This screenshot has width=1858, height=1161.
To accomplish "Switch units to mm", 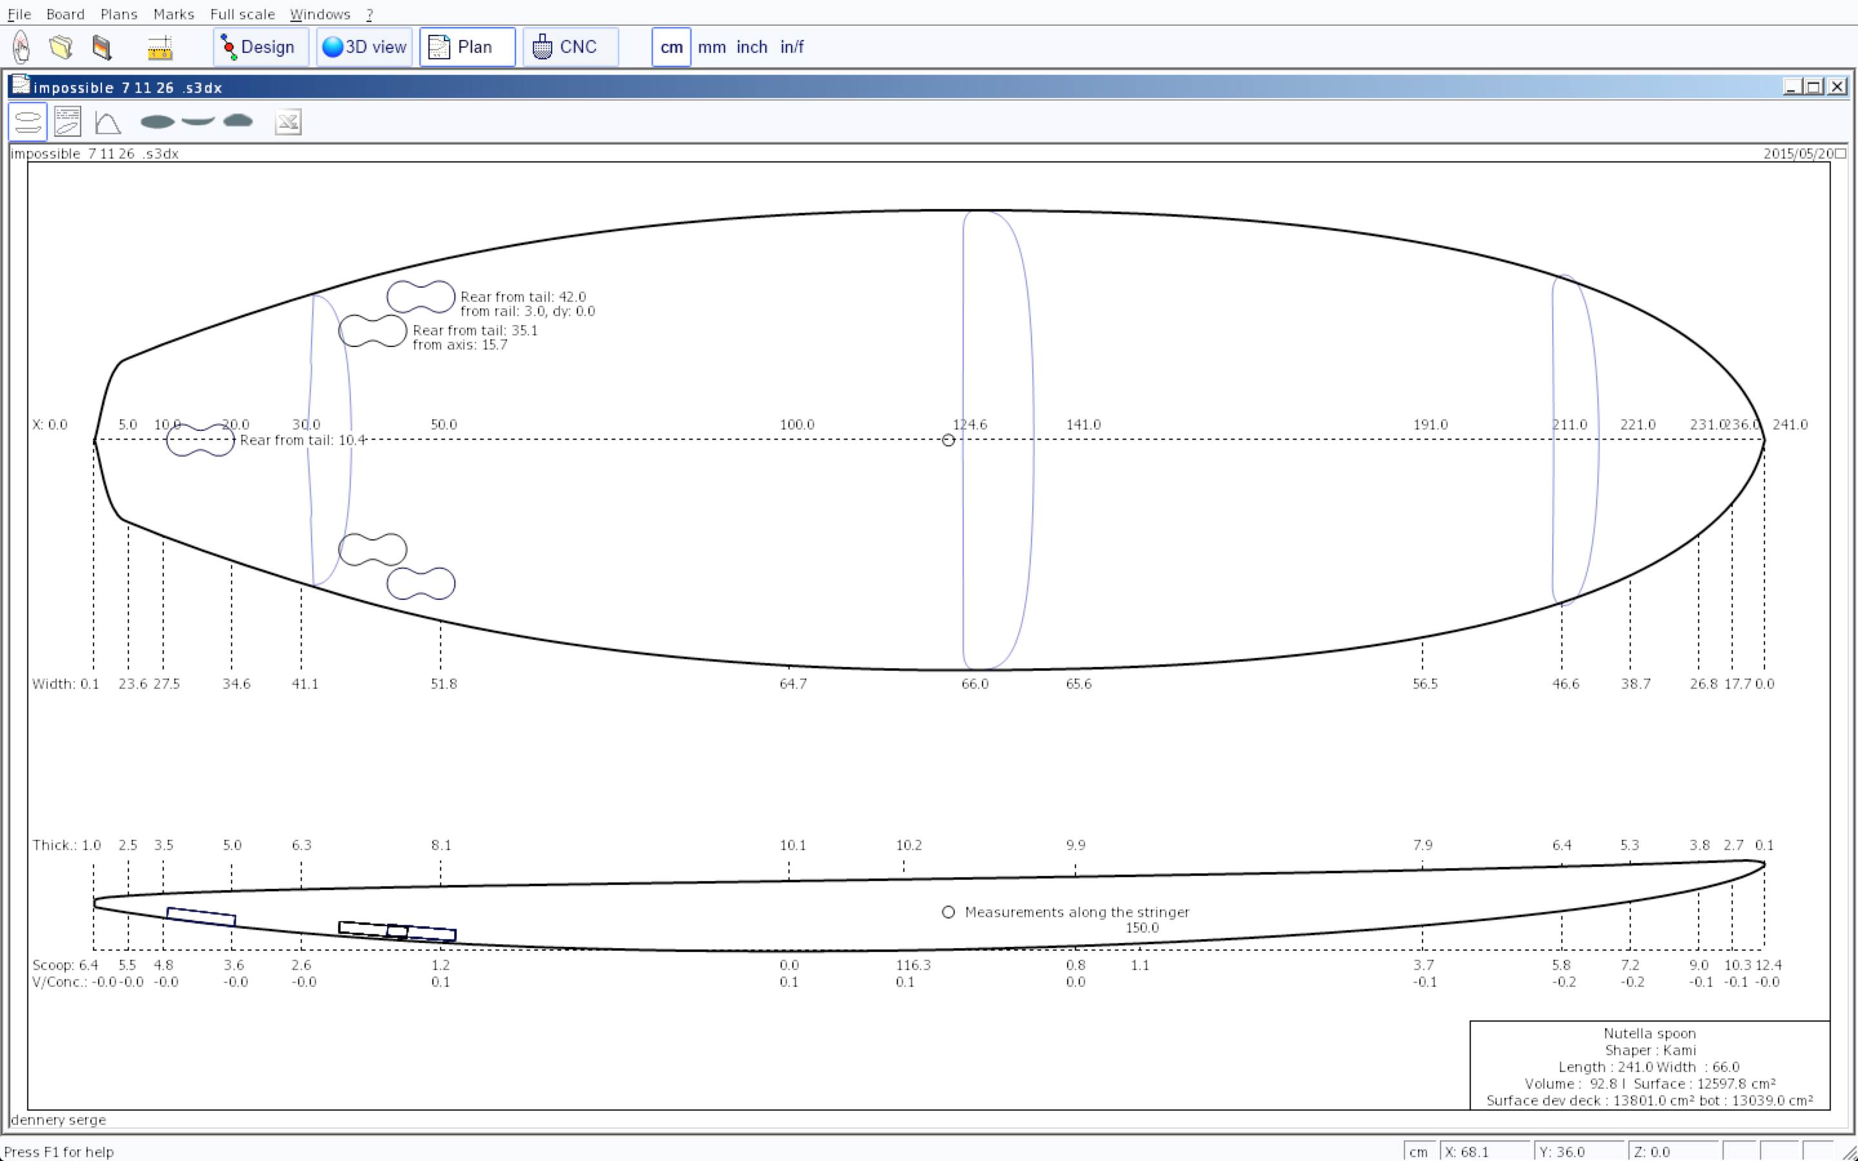I will (712, 47).
